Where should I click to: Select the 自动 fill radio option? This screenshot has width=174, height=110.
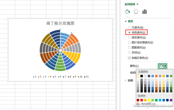129,52
